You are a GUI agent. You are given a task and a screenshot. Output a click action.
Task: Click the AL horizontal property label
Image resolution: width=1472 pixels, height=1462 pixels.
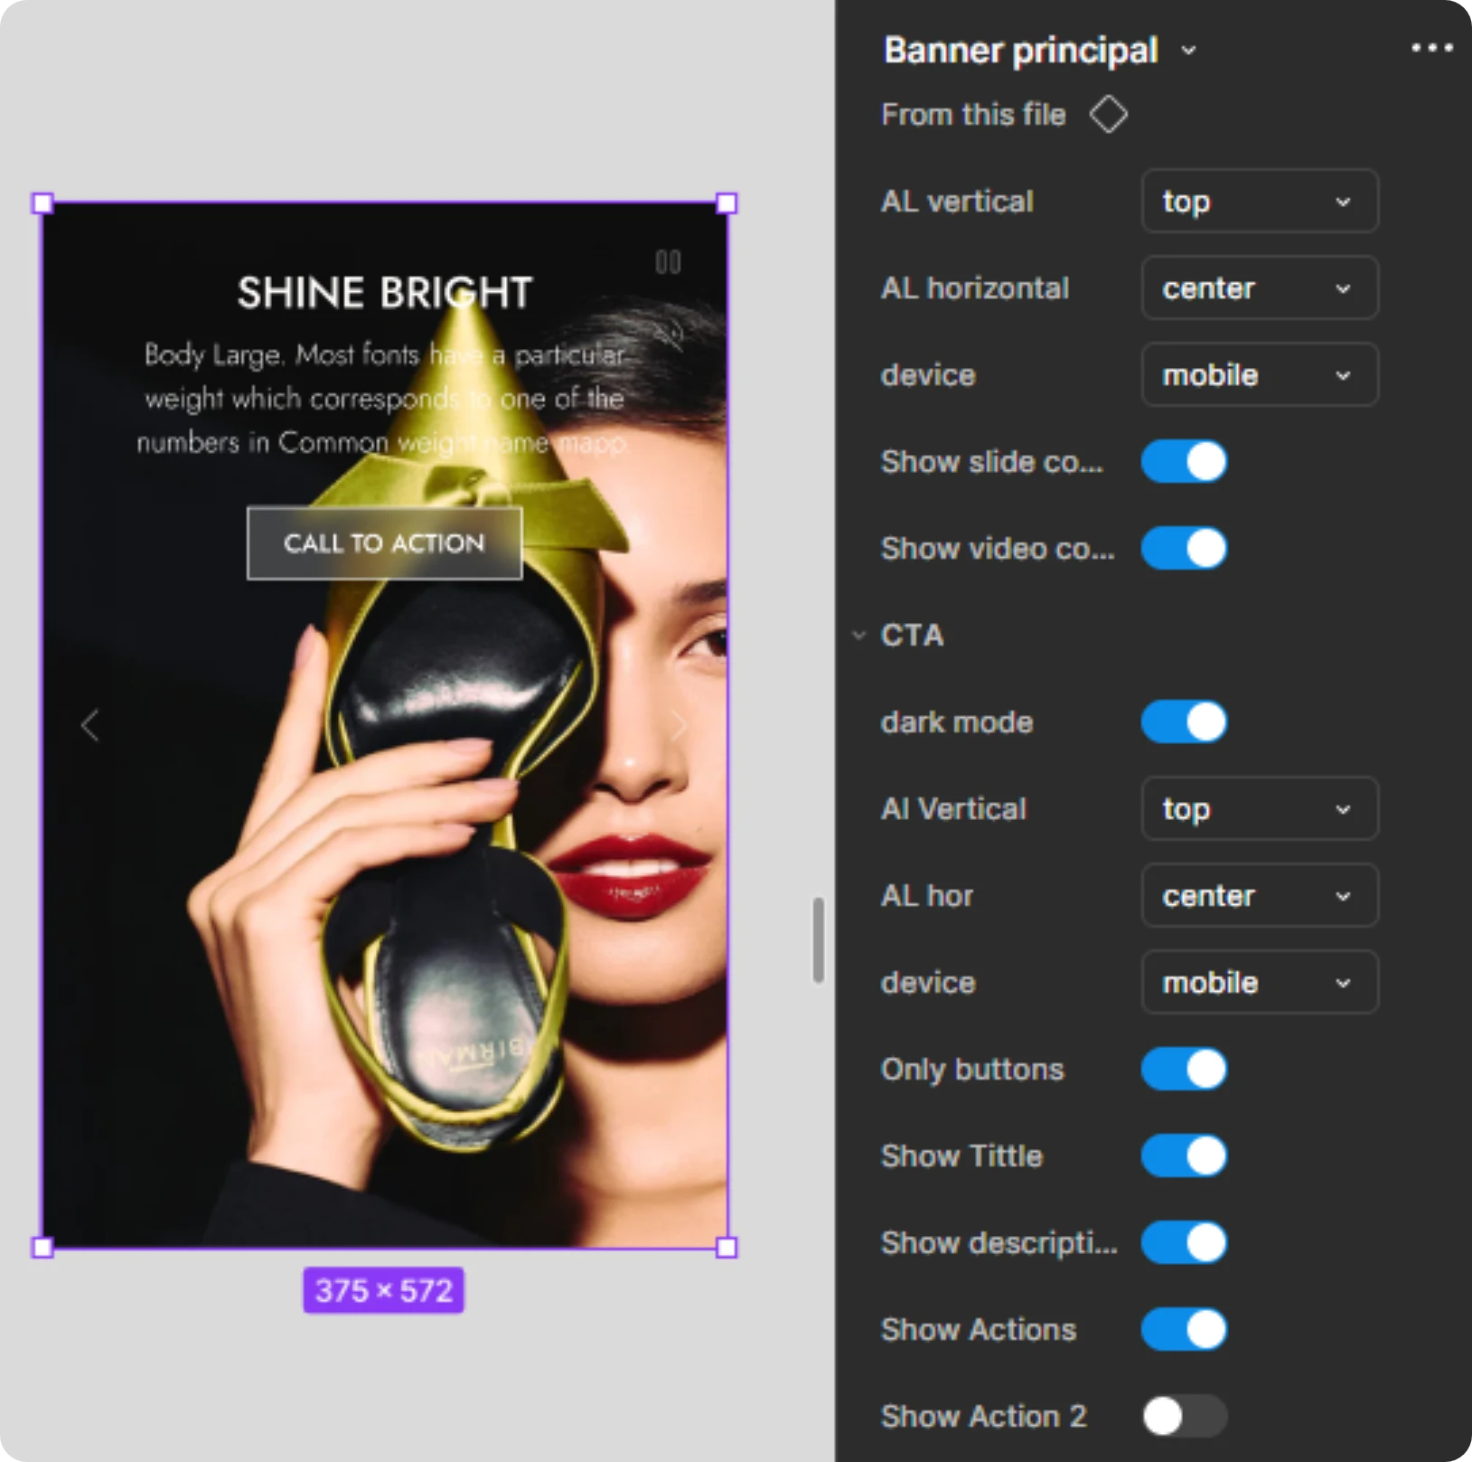coord(975,288)
